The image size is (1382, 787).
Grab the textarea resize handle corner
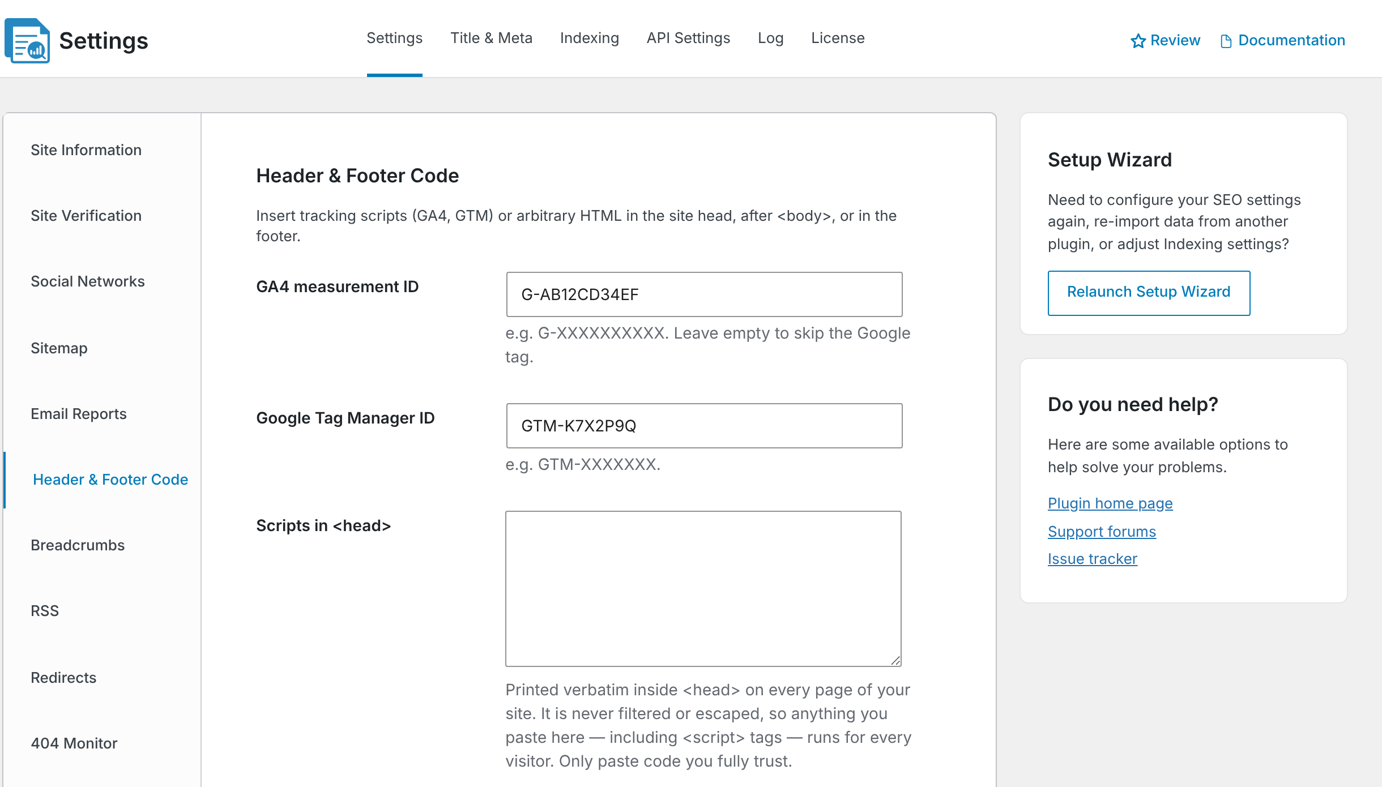coord(895,660)
